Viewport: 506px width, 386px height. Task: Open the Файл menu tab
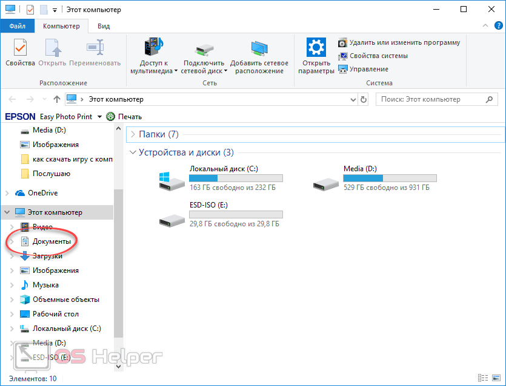tap(18, 26)
